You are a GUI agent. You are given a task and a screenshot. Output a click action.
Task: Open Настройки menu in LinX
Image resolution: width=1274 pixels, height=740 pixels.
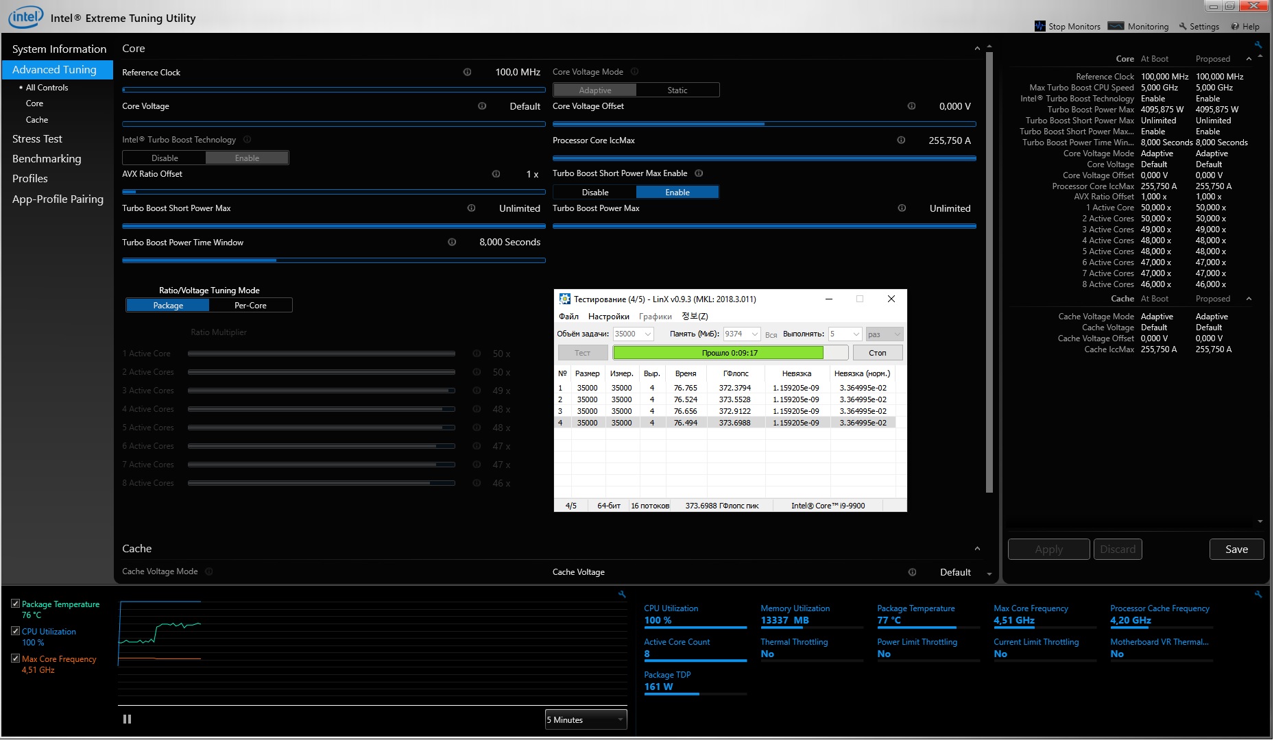point(609,317)
